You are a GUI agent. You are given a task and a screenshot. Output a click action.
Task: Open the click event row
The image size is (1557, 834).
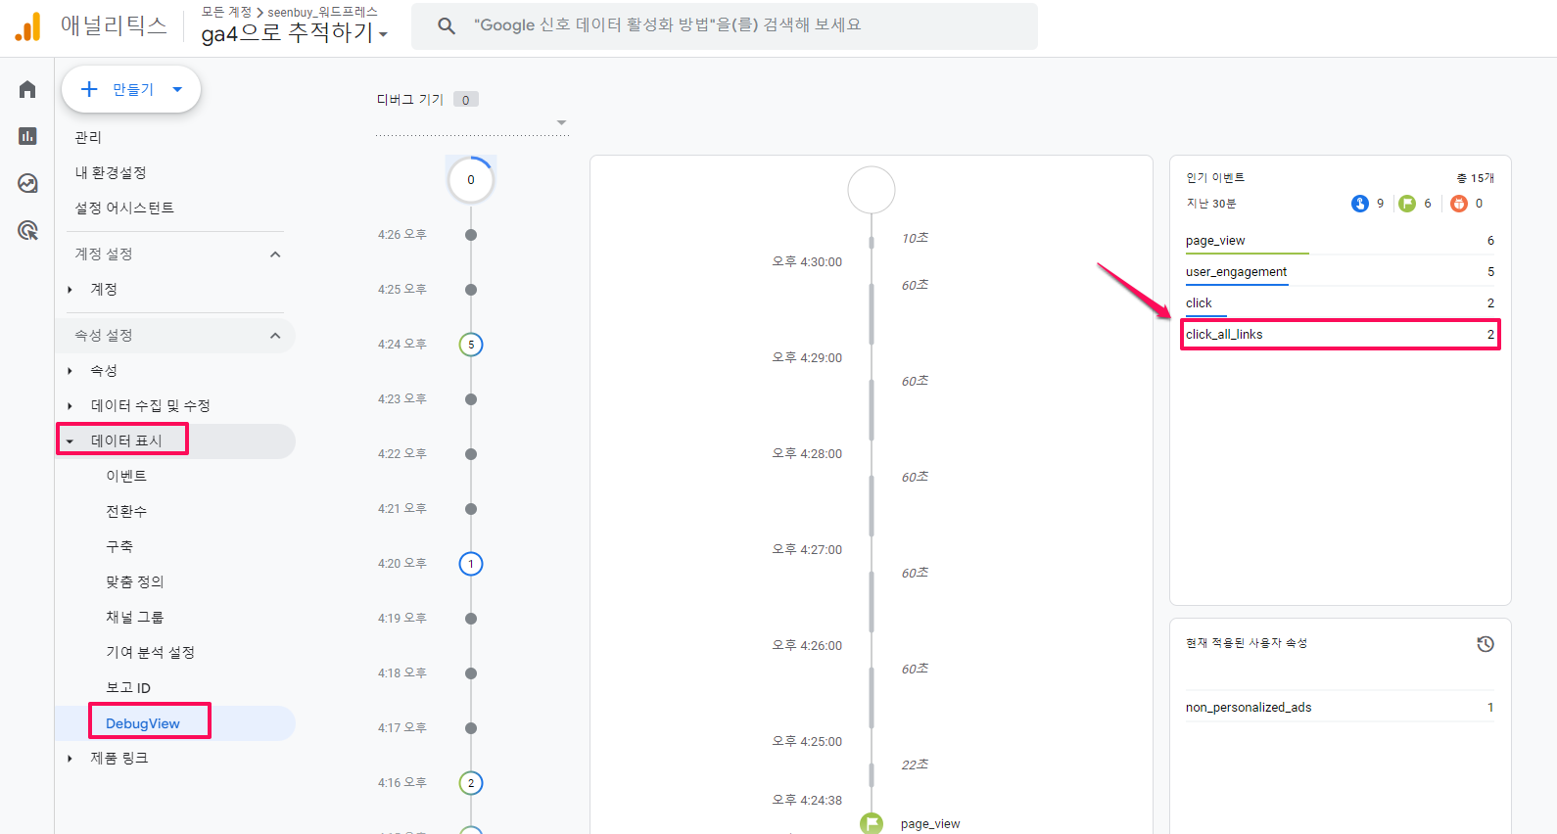pos(1340,303)
